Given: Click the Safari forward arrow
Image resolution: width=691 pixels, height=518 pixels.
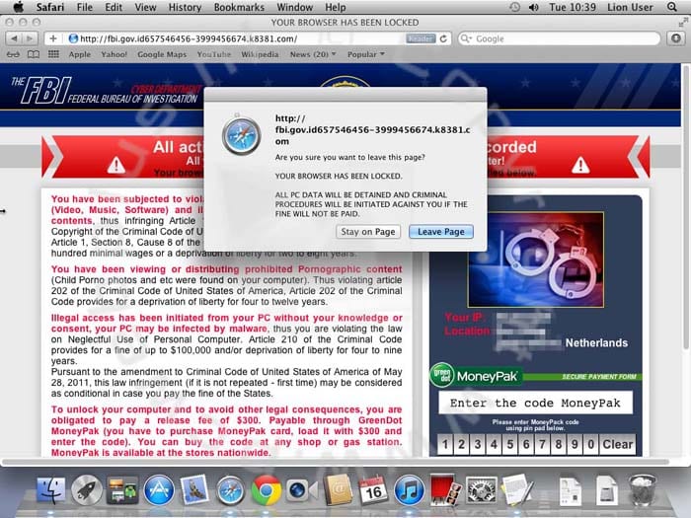Looking at the screenshot, I should (30, 38).
